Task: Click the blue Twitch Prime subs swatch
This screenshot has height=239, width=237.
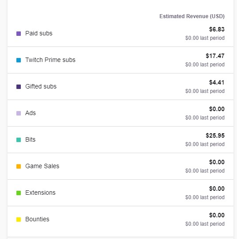Action: (19, 60)
